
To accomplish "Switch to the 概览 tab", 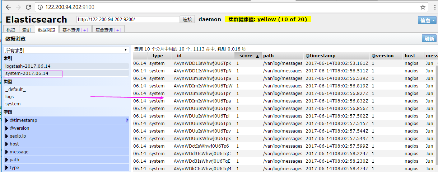I will point(11,30).
